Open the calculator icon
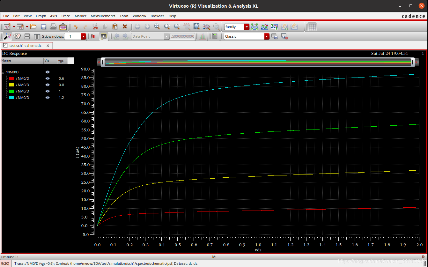 (215, 36)
